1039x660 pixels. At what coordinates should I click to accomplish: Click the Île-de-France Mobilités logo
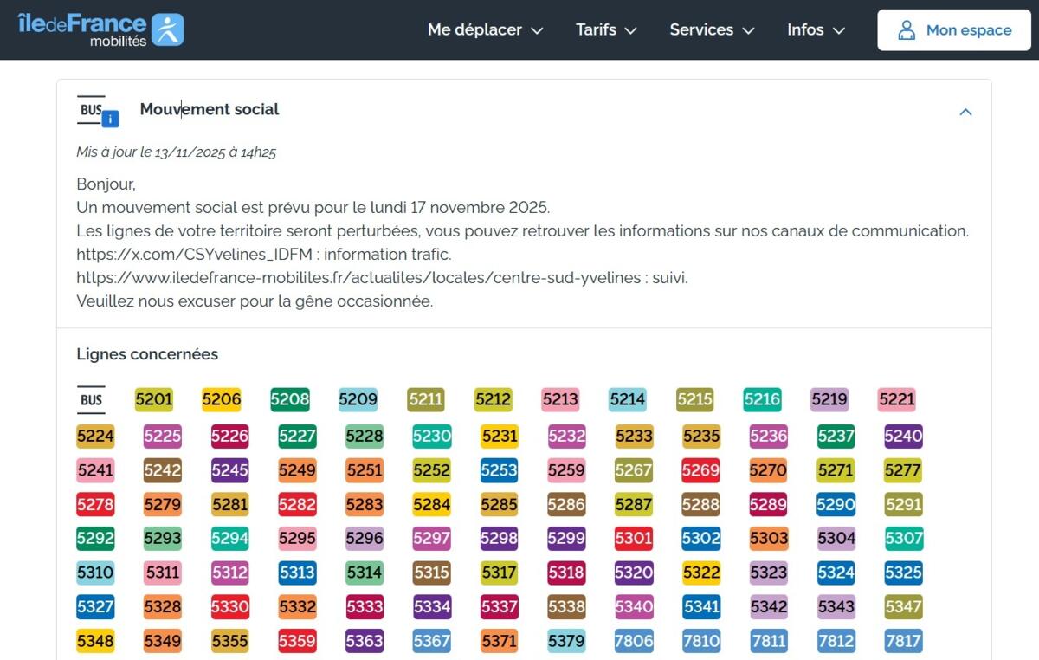coord(100,29)
